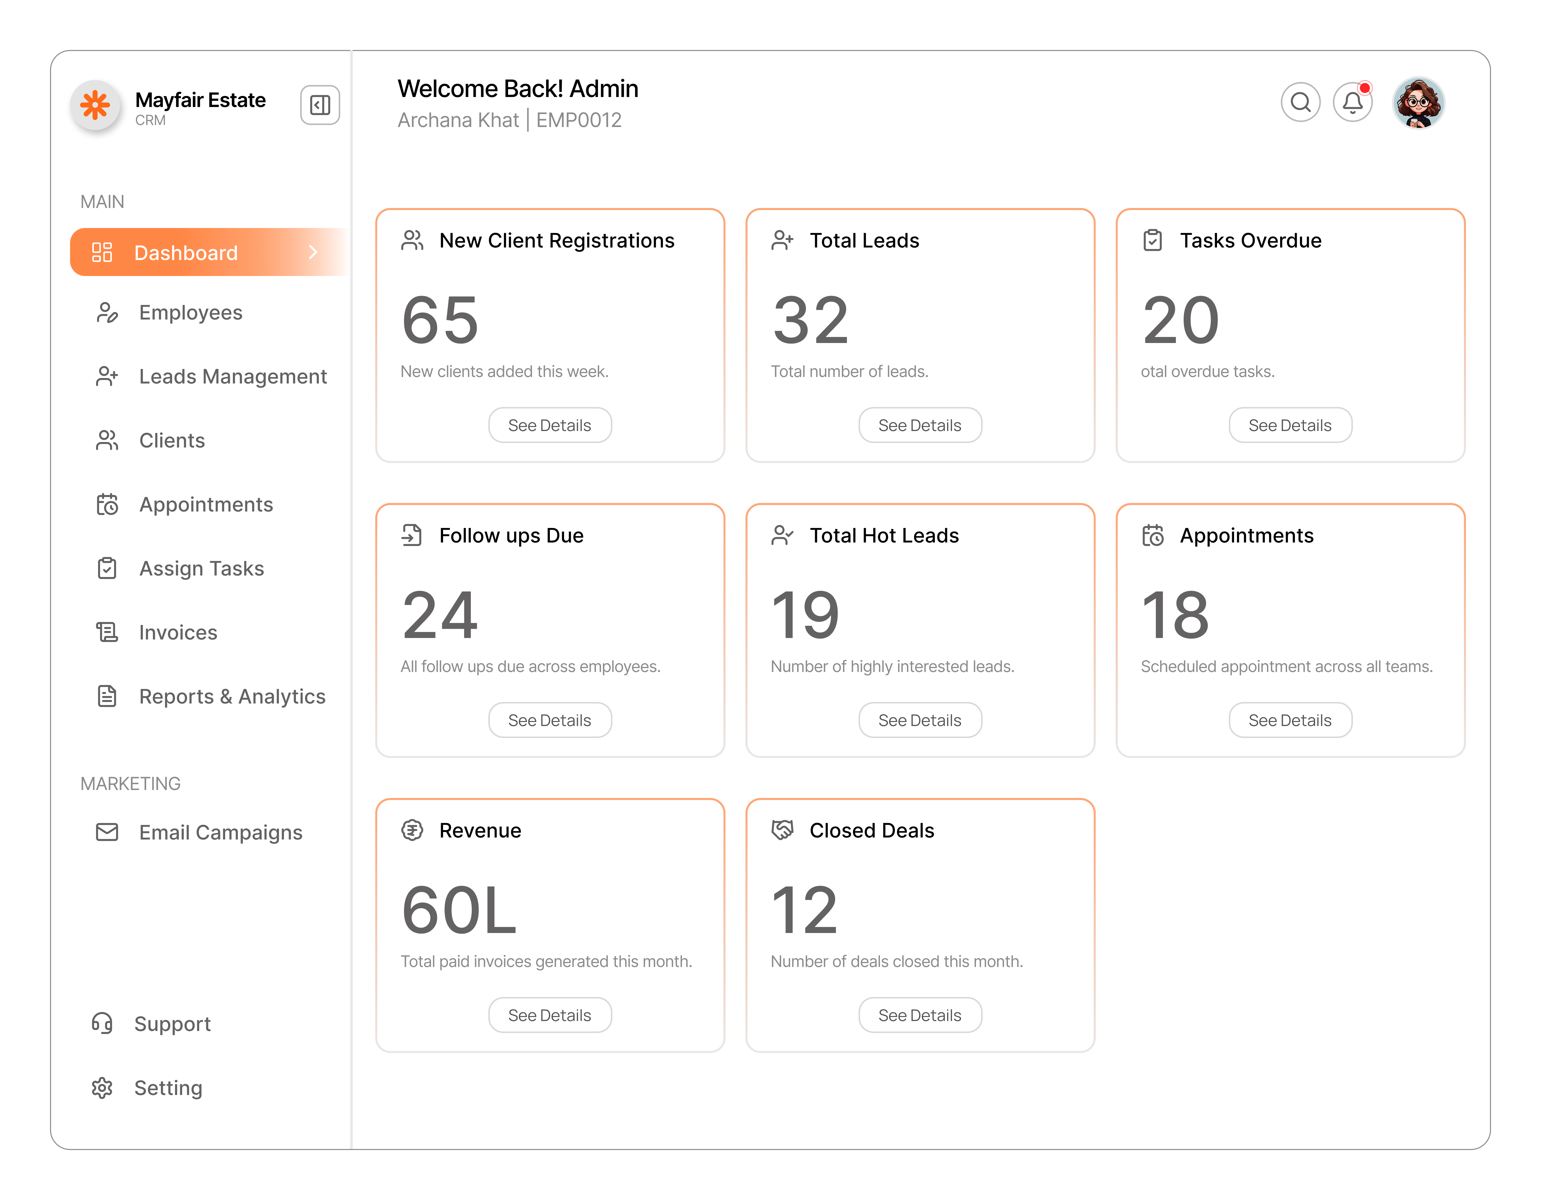Click "Number of highly interested leads." text
This screenshot has height=1200, width=1541.
point(893,667)
